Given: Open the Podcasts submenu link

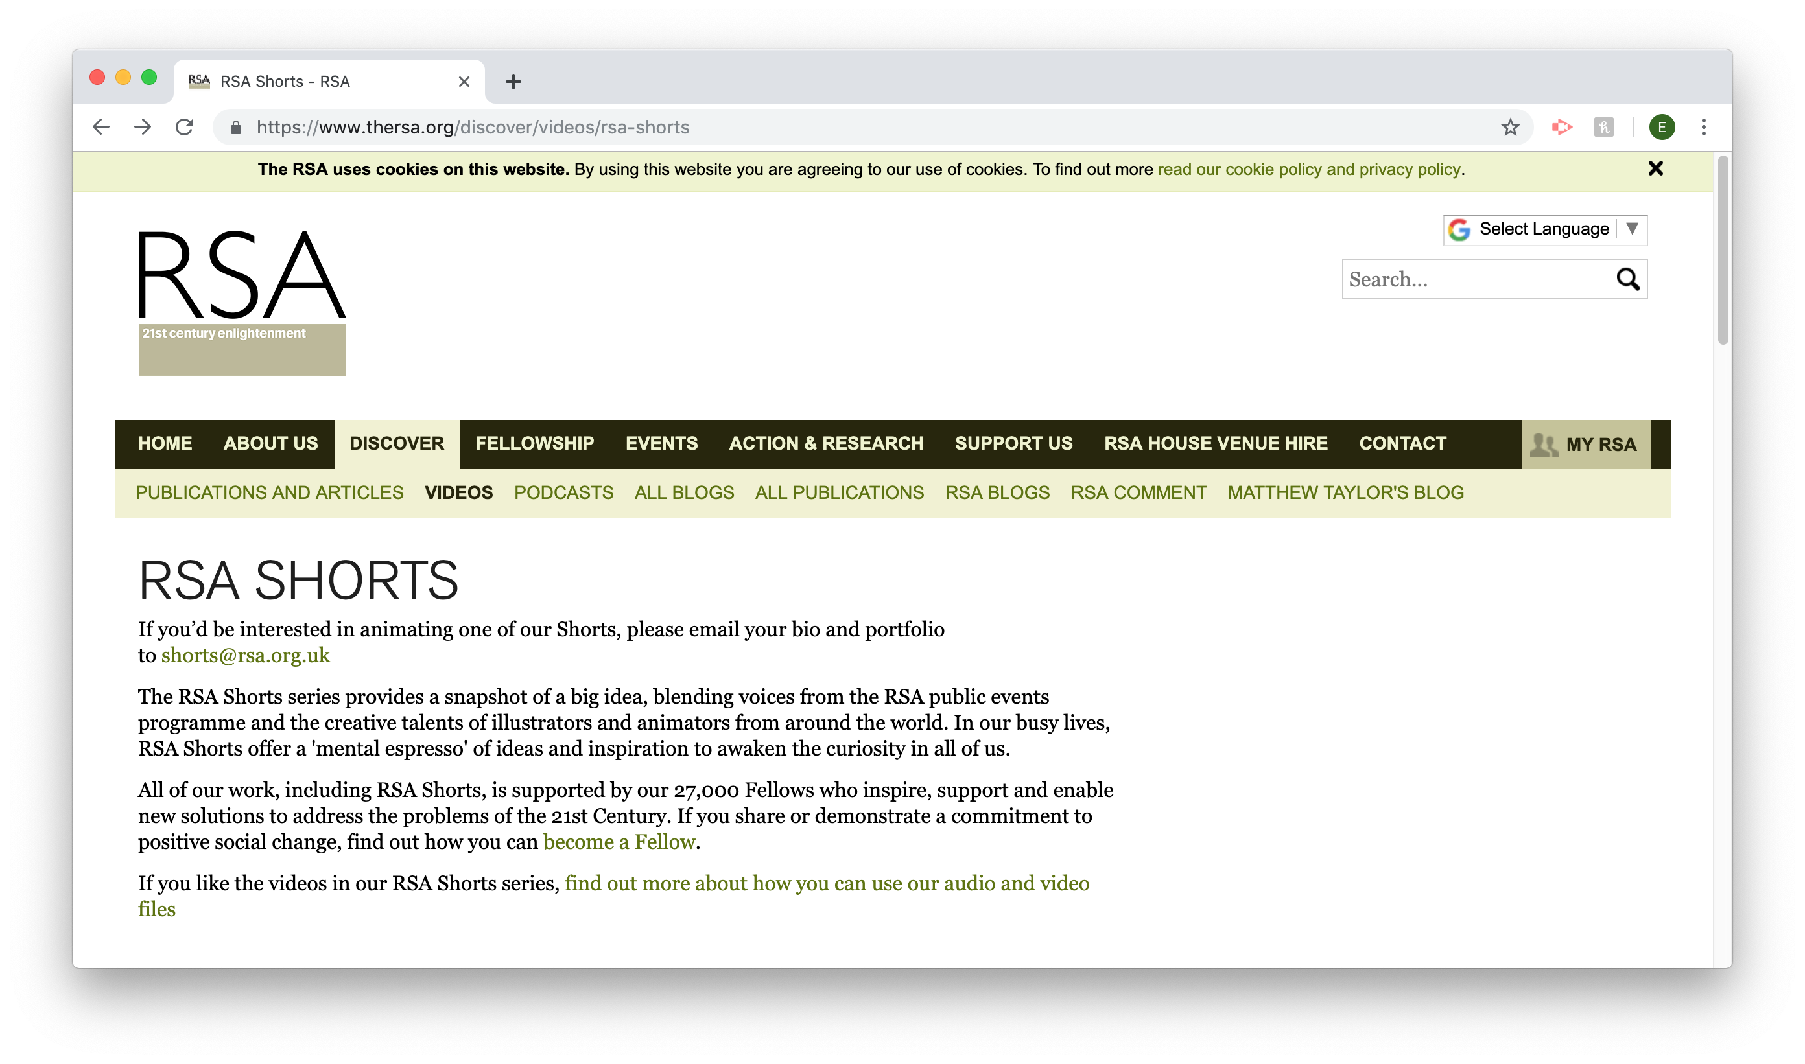Looking at the screenshot, I should point(563,492).
